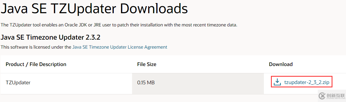Select the Download column header
Screen dimensions: 346x102
pyautogui.click(x=281, y=64)
